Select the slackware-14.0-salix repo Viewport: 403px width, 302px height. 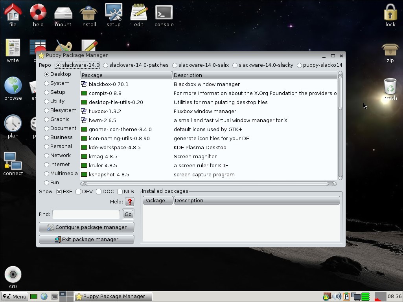(201, 65)
